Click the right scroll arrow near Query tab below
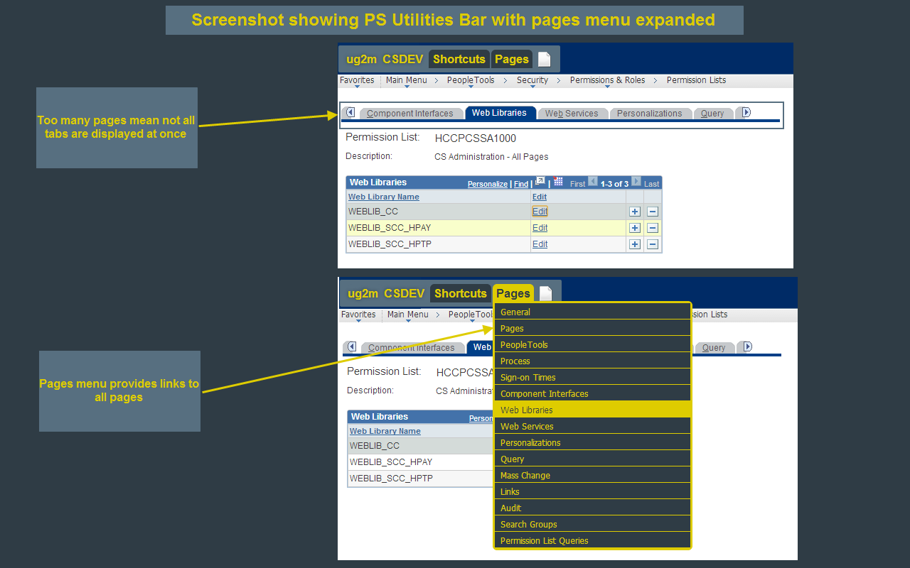Screen dimensions: 910x568 coord(746,346)
